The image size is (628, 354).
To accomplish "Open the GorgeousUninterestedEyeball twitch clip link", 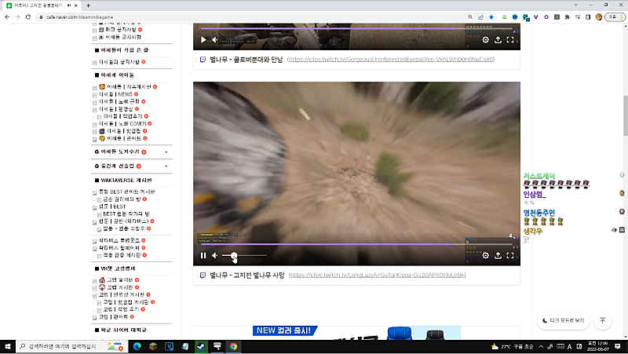I will point(391,60).
